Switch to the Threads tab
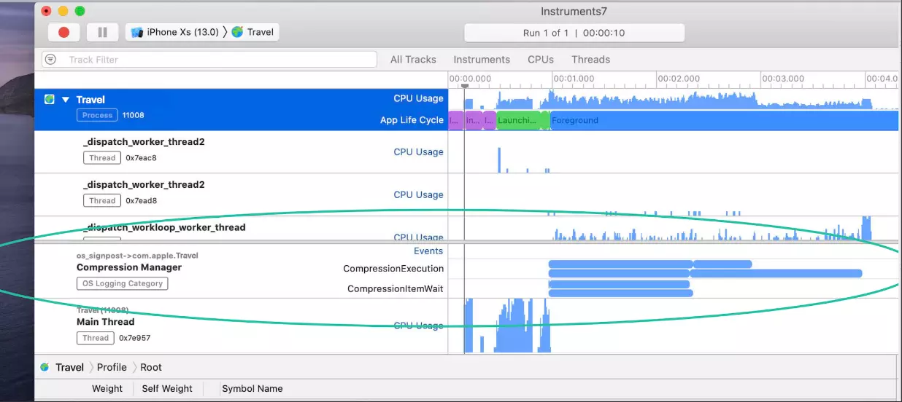902x402 pixels. tap(590, 60)
